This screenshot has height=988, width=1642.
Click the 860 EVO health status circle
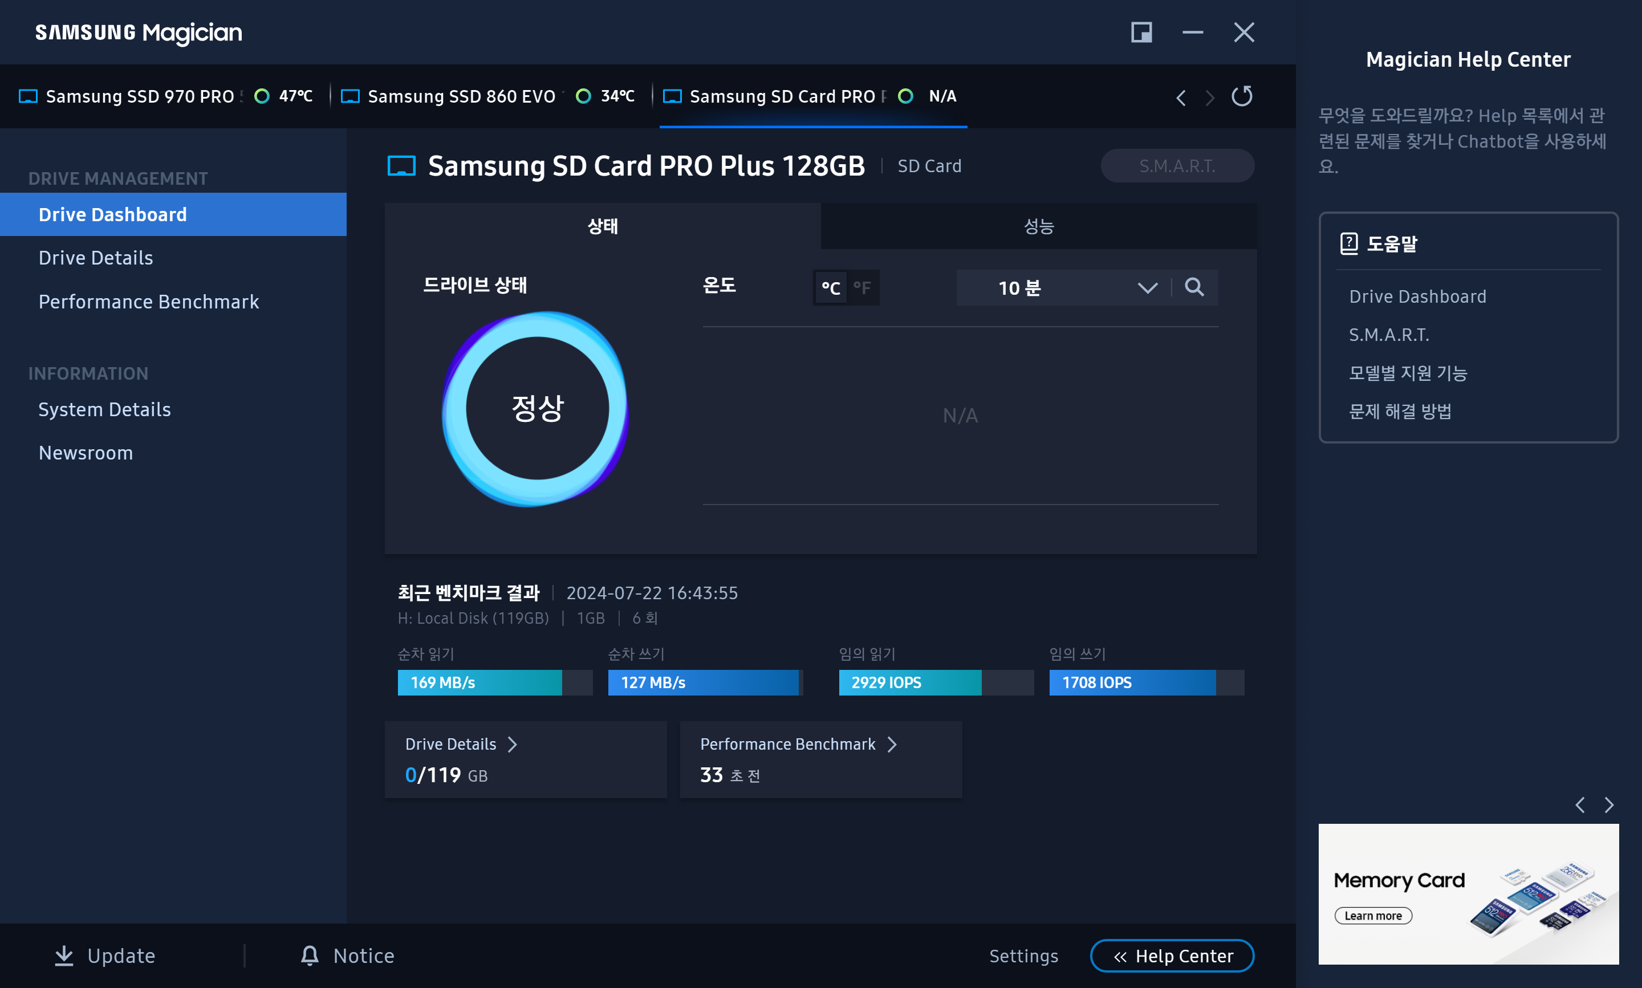pos(583,96)
